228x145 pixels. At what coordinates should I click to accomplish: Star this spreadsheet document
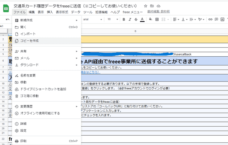145,6
